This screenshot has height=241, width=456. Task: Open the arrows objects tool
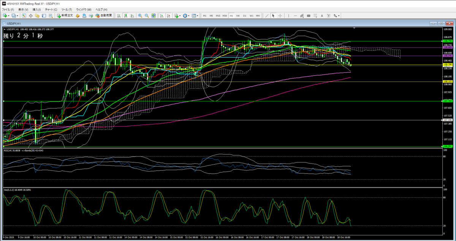[x=335, y=16]
